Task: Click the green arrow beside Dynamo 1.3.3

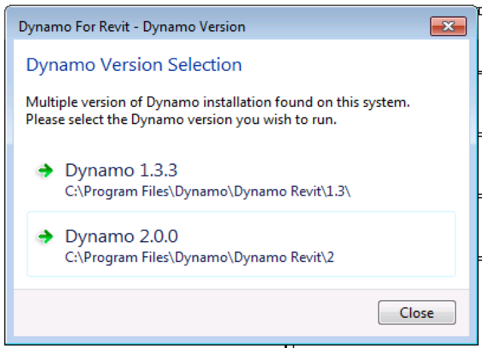Action: tap(45, 171)
